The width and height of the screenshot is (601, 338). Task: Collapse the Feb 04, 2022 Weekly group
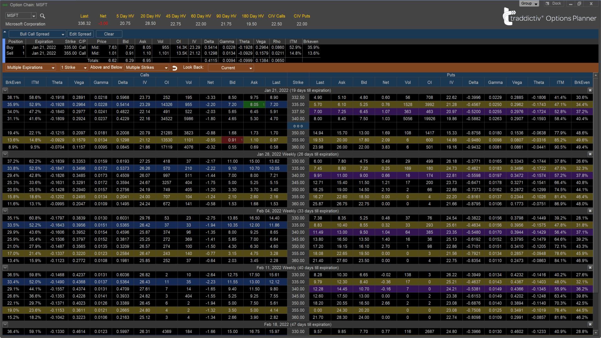5,211
